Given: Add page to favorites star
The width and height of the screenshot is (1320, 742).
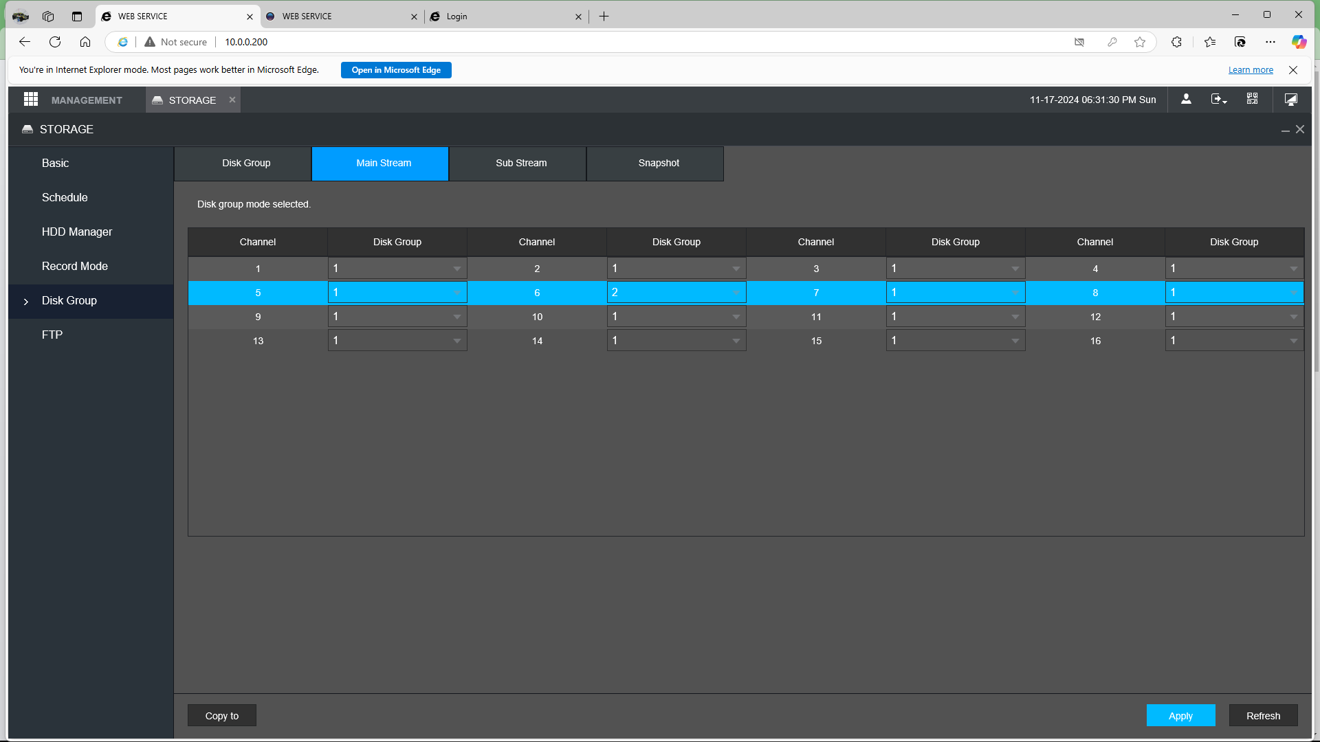Looking at the screenshot, I should point(1140,42).
